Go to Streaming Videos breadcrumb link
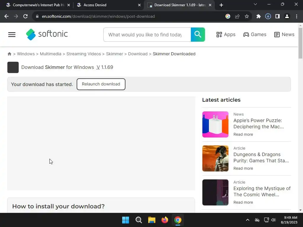303x227 pixels. (x=84, y=54)
